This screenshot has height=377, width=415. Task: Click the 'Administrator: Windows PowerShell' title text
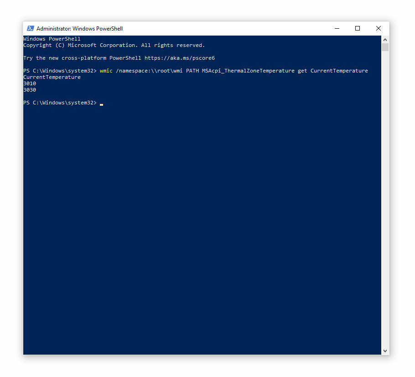79,29
